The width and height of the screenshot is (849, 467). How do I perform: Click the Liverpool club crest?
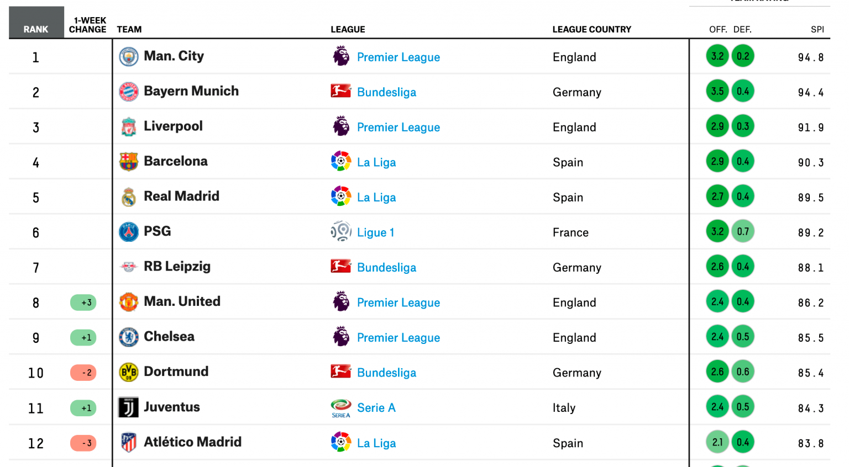129,127
